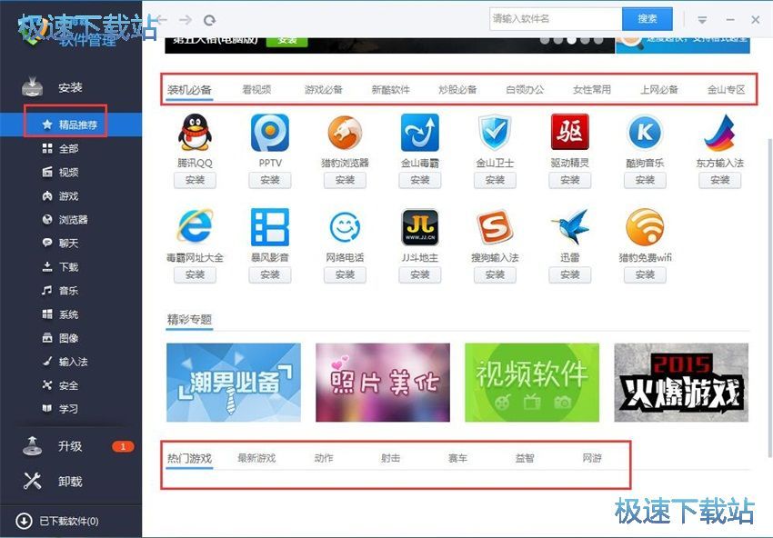Open the 毒霸网址大全 IE icon
773x538 pixels.
click(x=196, y=226)
